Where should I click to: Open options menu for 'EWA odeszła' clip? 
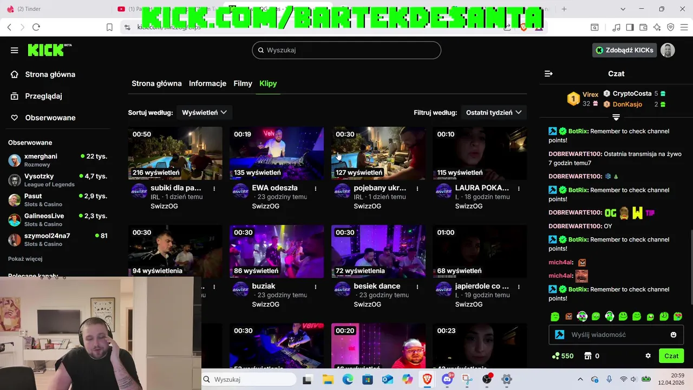pos(316,188)
